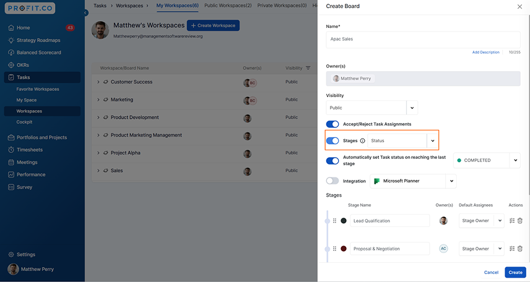Screen dimensions: 530x282
Task: Click the Cancel link
Action: click(491, 272)
